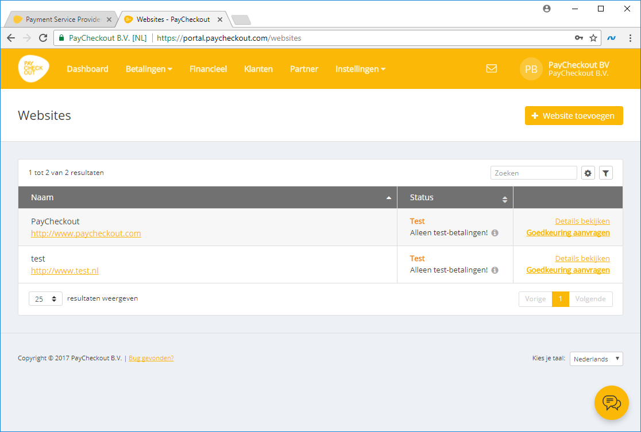Screen dimensions: 641x432
Task: Sort by Status column arrows
Action: point(505,199)
